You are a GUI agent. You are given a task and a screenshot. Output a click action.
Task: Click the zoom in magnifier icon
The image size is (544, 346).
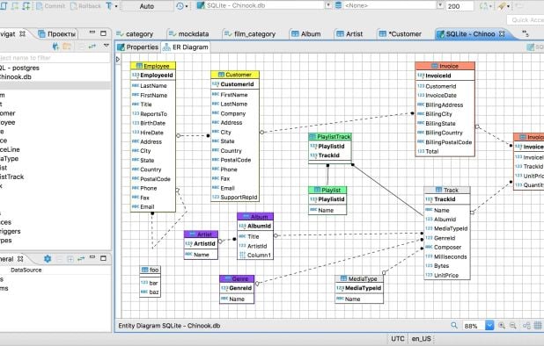[502, 325]
